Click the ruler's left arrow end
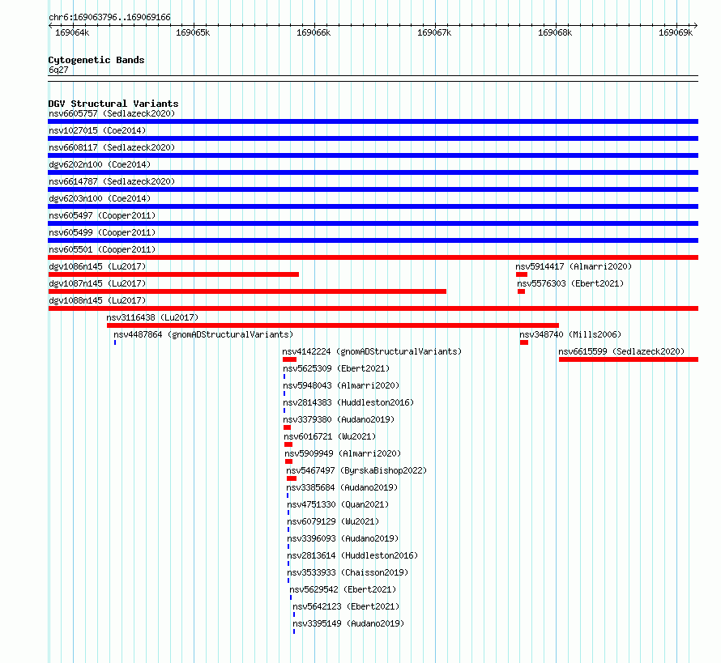721x663 pixels. pos(50,25)
